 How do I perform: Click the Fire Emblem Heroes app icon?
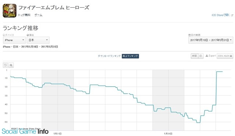click(x=10, y=11)
